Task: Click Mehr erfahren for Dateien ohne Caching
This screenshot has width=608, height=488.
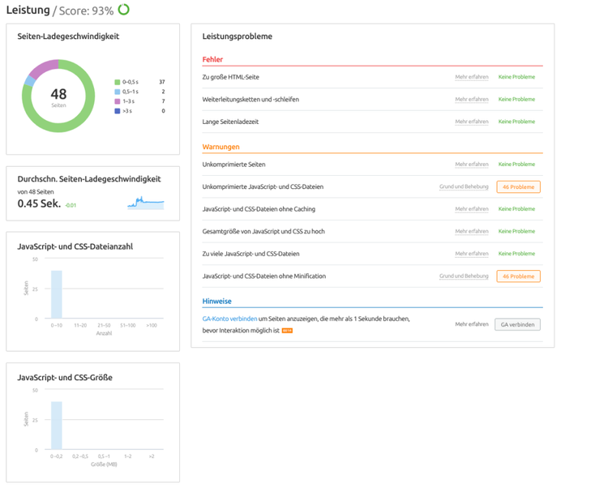Action: (x=472, y=209)
